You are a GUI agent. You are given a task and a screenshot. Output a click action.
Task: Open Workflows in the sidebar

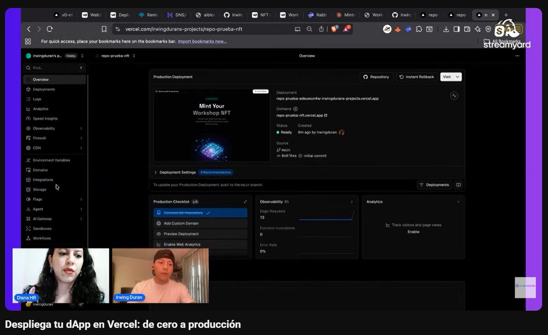click(x=42, y=238)
